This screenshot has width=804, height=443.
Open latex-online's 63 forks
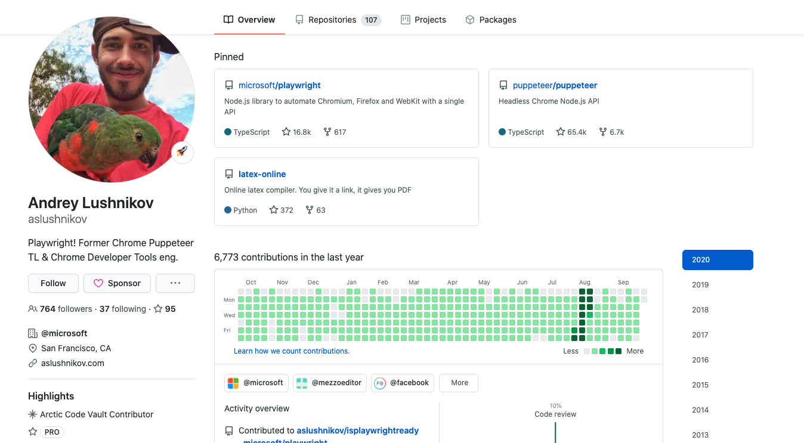(316, 210)
